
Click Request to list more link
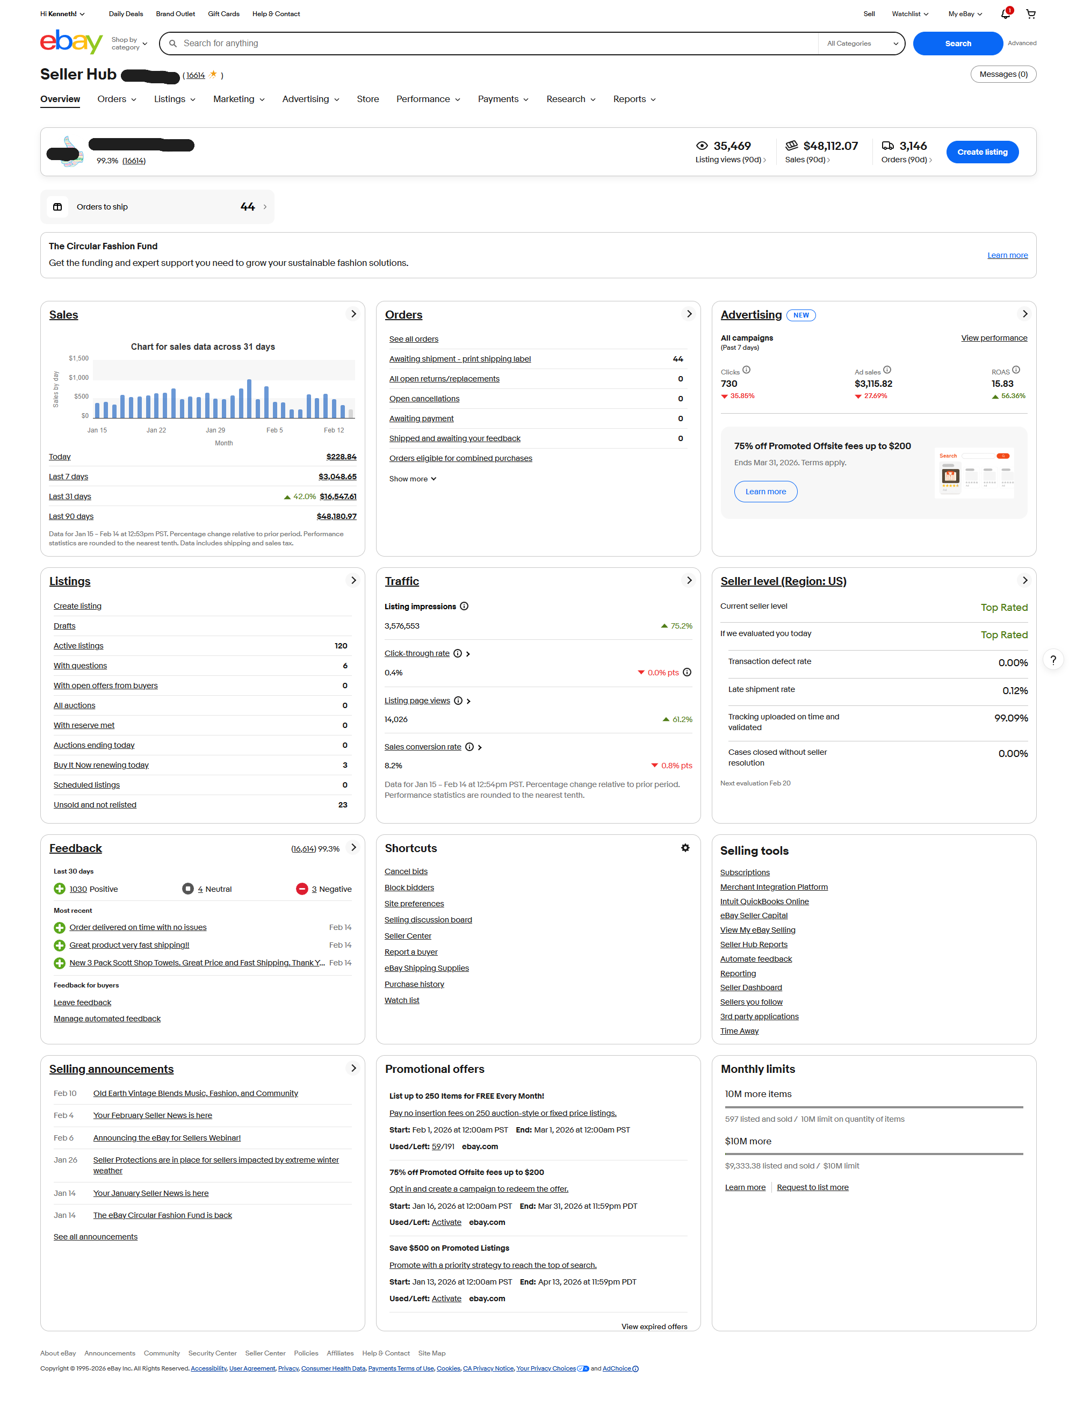click(x=812, y=1187)
